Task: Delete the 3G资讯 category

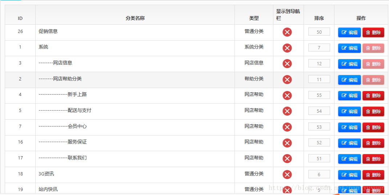Action: 373,175
